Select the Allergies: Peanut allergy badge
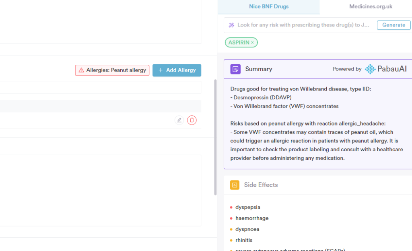 coord(112,70)
